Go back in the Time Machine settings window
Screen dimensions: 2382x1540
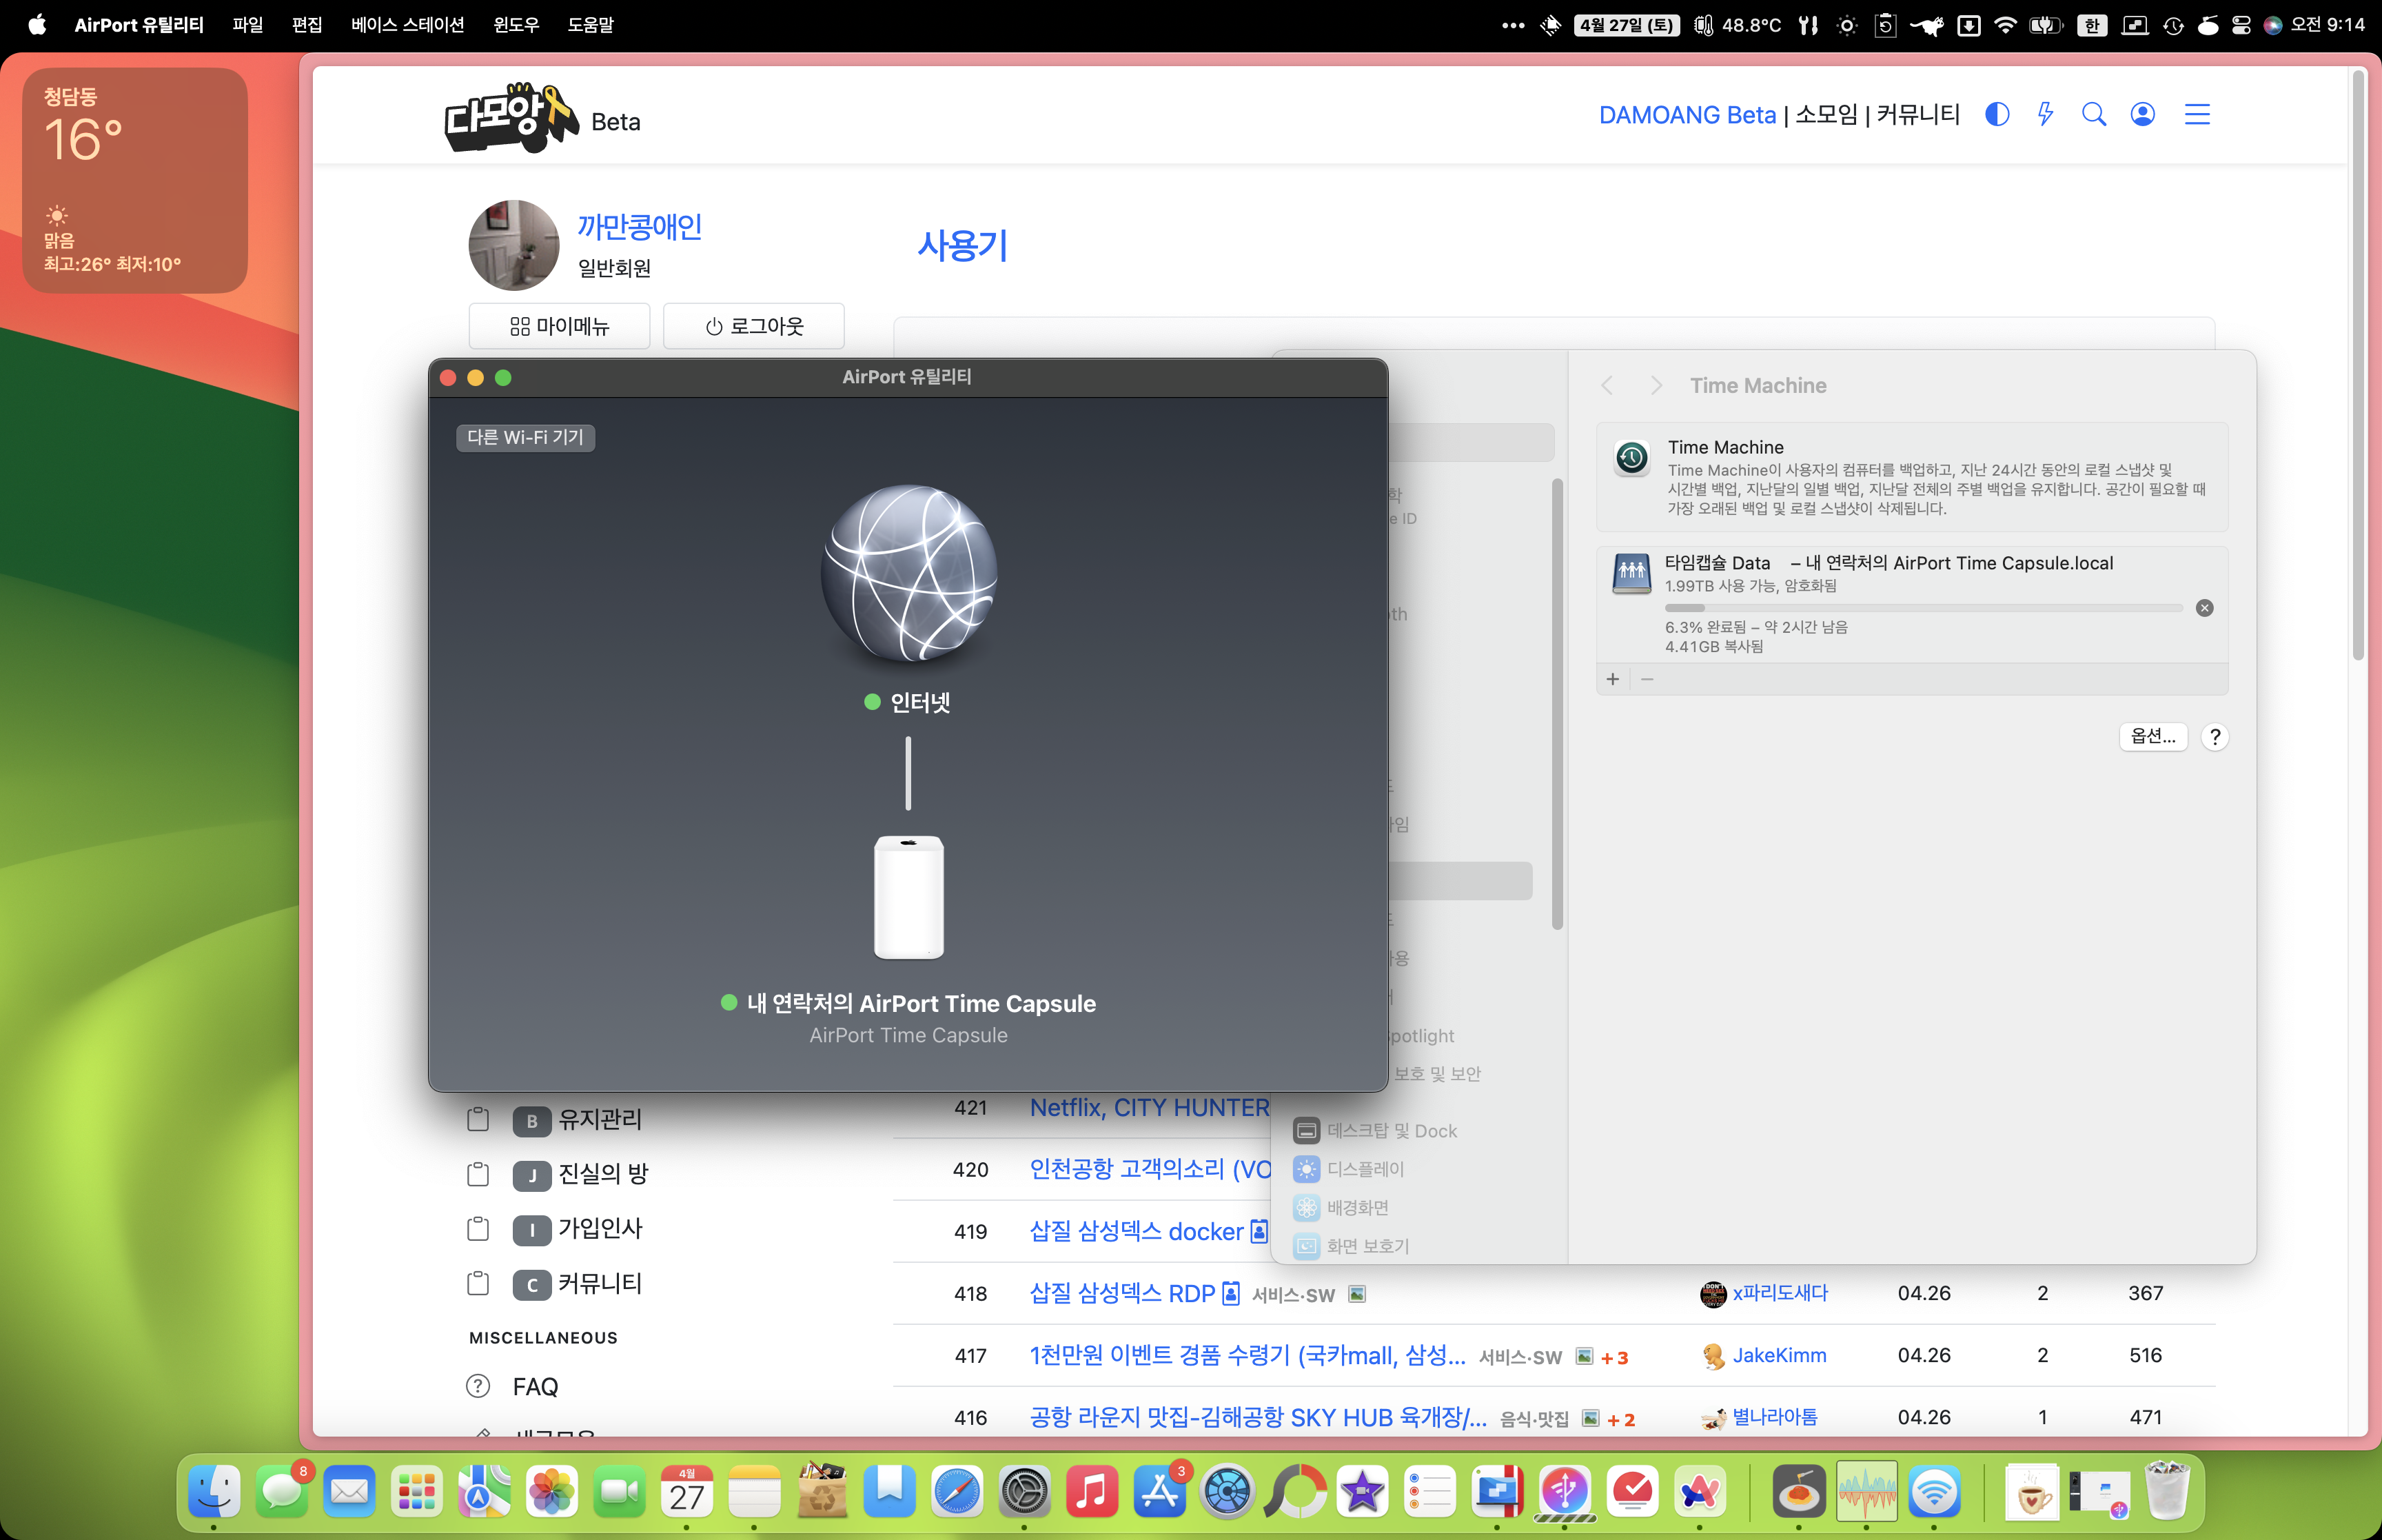(1607, 386)
